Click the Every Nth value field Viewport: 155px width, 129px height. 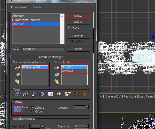(x=80, y=126)
